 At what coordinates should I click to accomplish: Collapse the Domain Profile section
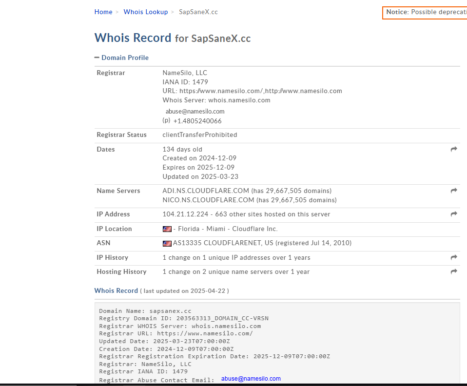coord(121,58)
